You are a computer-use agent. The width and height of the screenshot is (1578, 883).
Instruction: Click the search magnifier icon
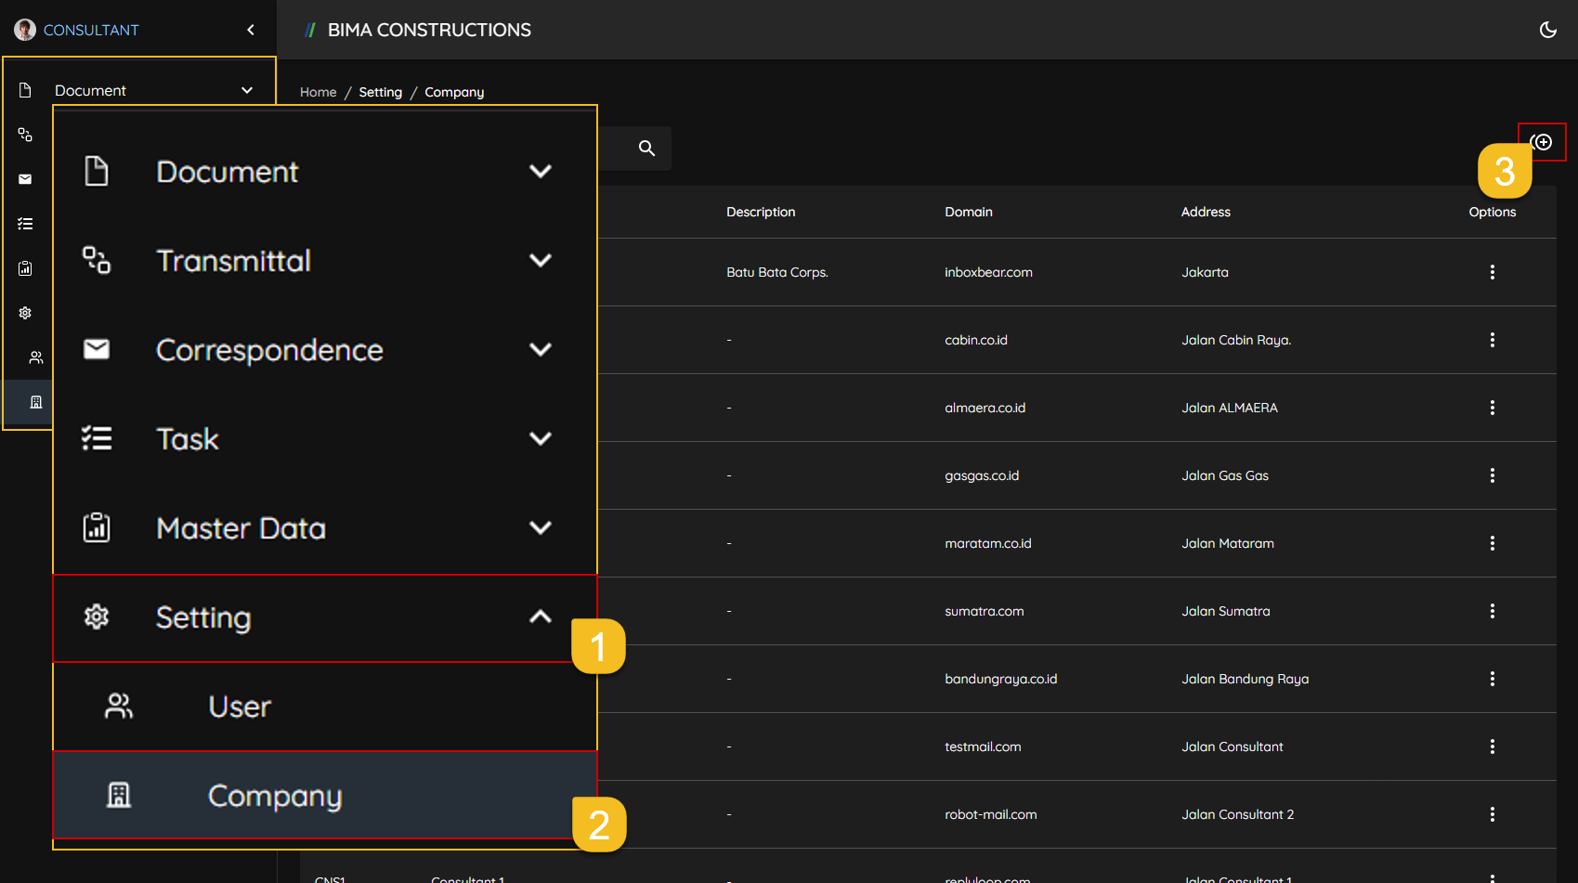click(x=646, y=149)
